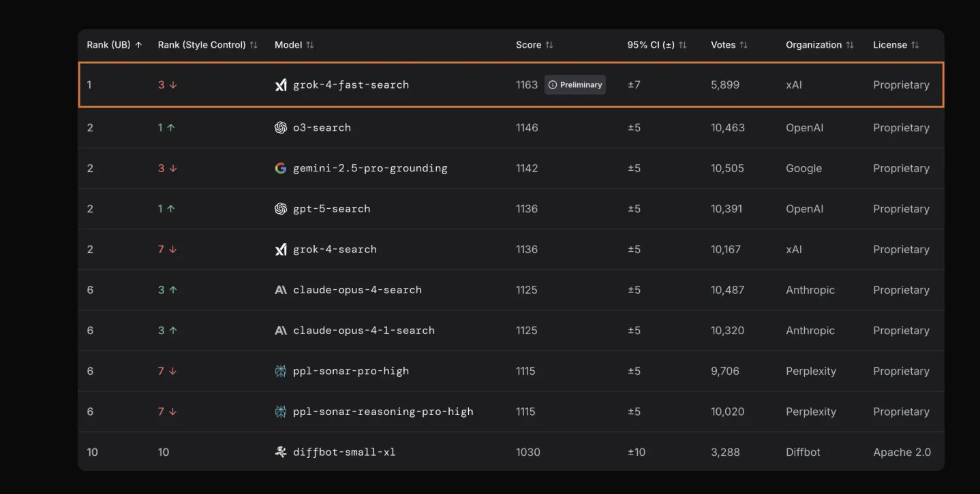Click the Google logo beside gemini-2.5-pro-grounding
This screenshot has height=494, width=980.
(x=280, y=168)
